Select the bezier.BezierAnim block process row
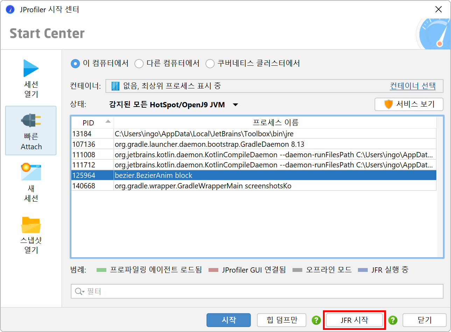 click(254, 175)
